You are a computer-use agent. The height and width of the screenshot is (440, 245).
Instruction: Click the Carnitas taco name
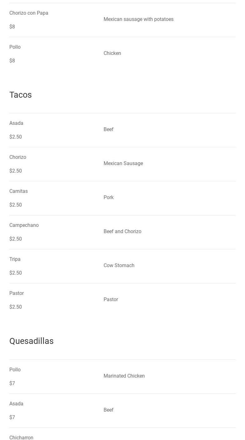(x=18, y=191)
